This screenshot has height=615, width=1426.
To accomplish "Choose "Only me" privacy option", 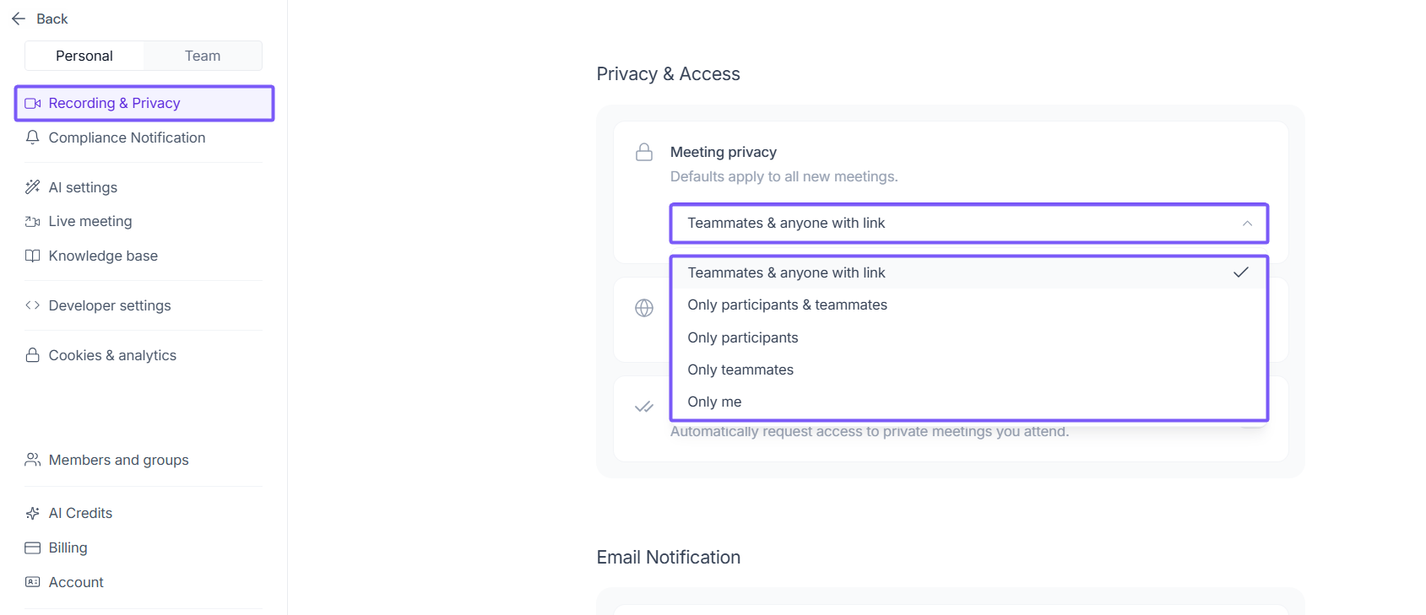I will (x=714, y=402).
